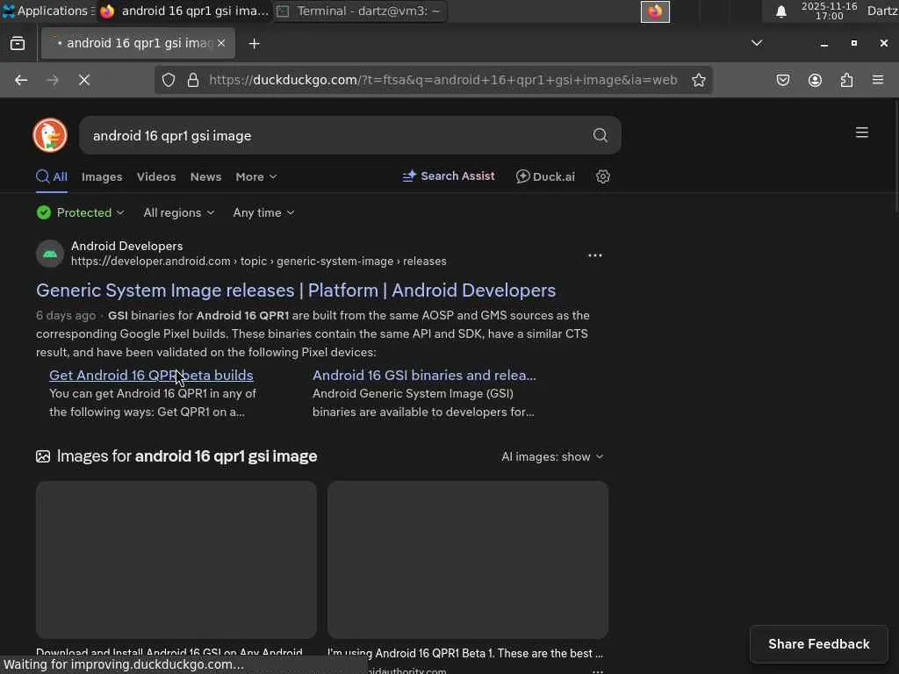Open the second image result thumbnail
This screenshot has height=674, width=899.
468,560
